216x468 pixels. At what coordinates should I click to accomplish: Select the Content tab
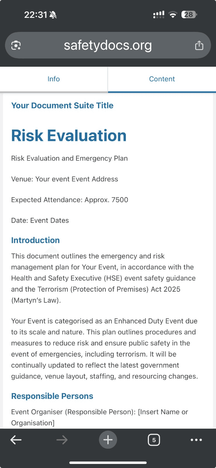click(x=162, y=79)
